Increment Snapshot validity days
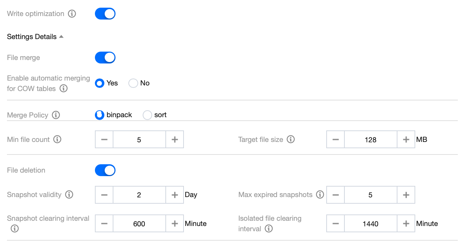Image resolution: width=462 pixels, height=249 pixels. point(175,195)
